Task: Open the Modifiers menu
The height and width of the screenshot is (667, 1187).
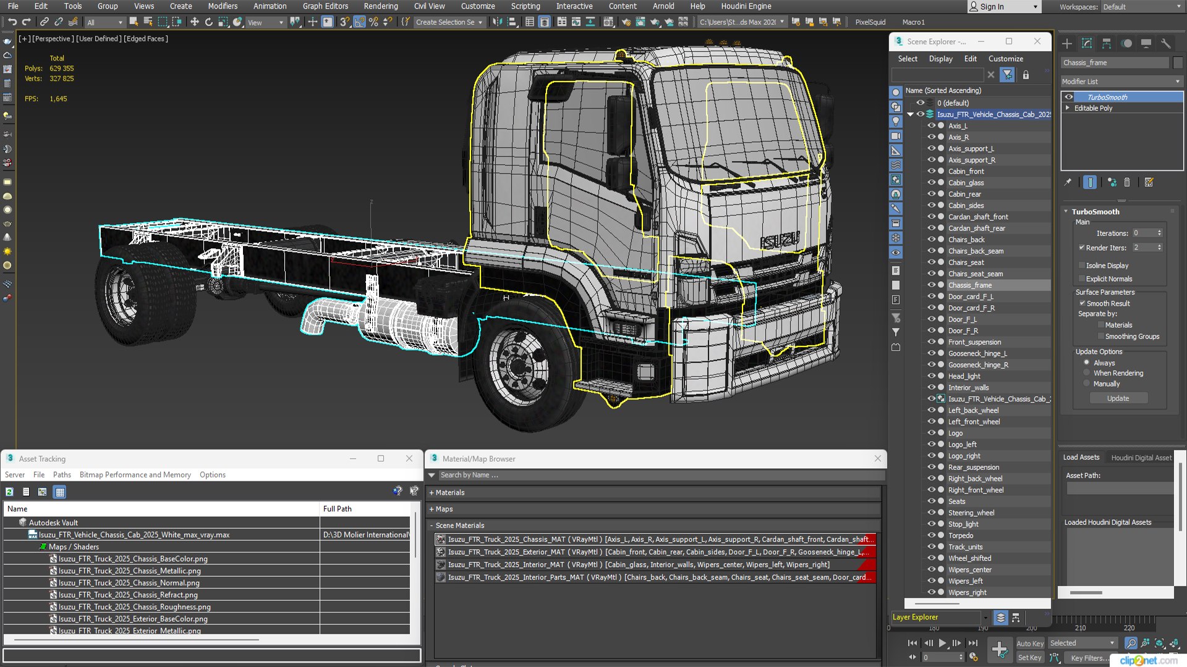Action: tap(223, 6)
